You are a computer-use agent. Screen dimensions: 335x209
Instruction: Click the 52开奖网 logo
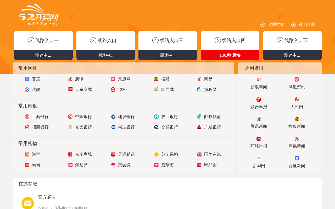click(38, 15)
